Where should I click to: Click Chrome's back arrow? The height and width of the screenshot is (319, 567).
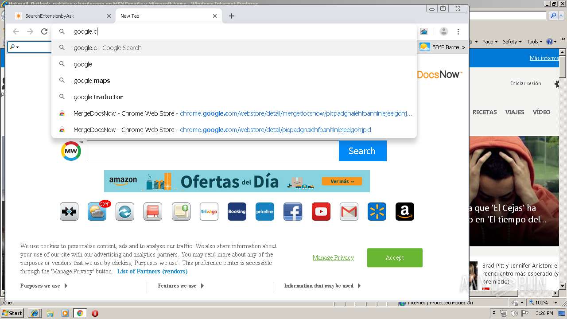pyautogui.click(x=16, y=31)
